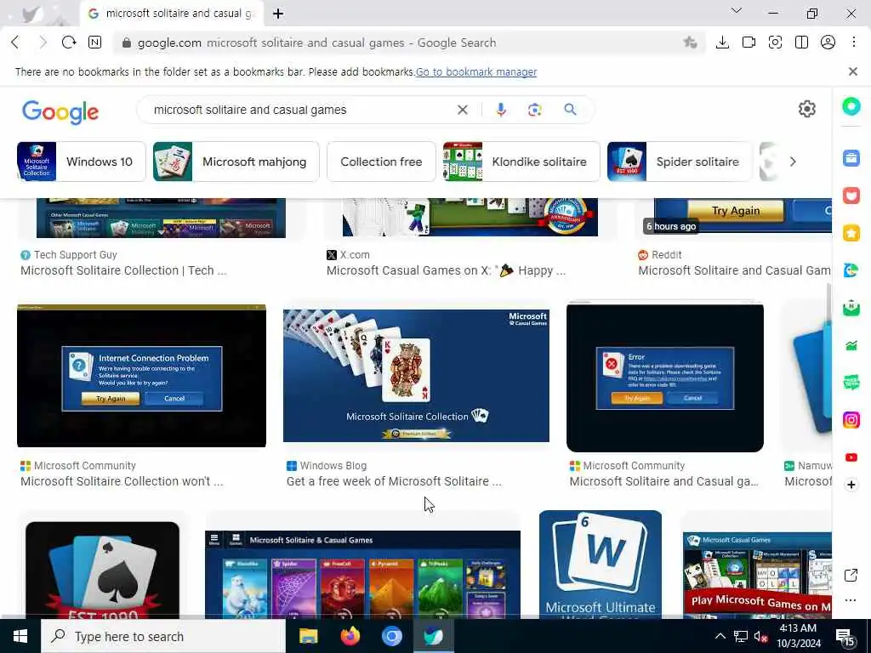Open the notification center with 15 alerts

click(x=845, y=638)
